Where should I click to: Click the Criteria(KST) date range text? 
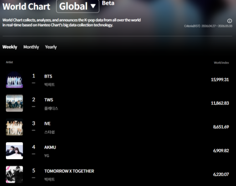pyautogui.click(x=208, y=26)
